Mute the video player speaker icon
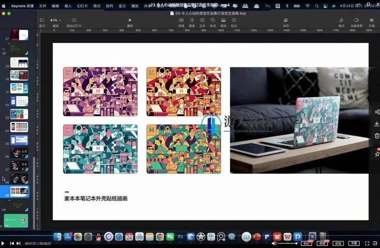 tap(273, 243)
